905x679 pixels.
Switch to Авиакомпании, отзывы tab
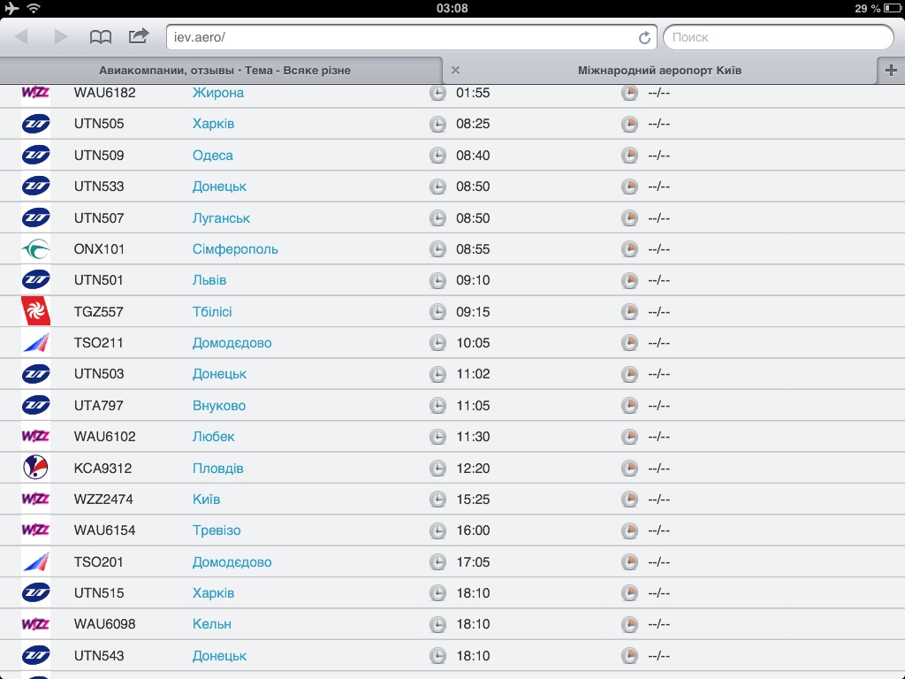(224, 70)
